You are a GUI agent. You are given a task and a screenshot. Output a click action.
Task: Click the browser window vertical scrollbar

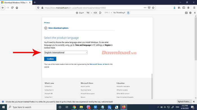[196, 39]
